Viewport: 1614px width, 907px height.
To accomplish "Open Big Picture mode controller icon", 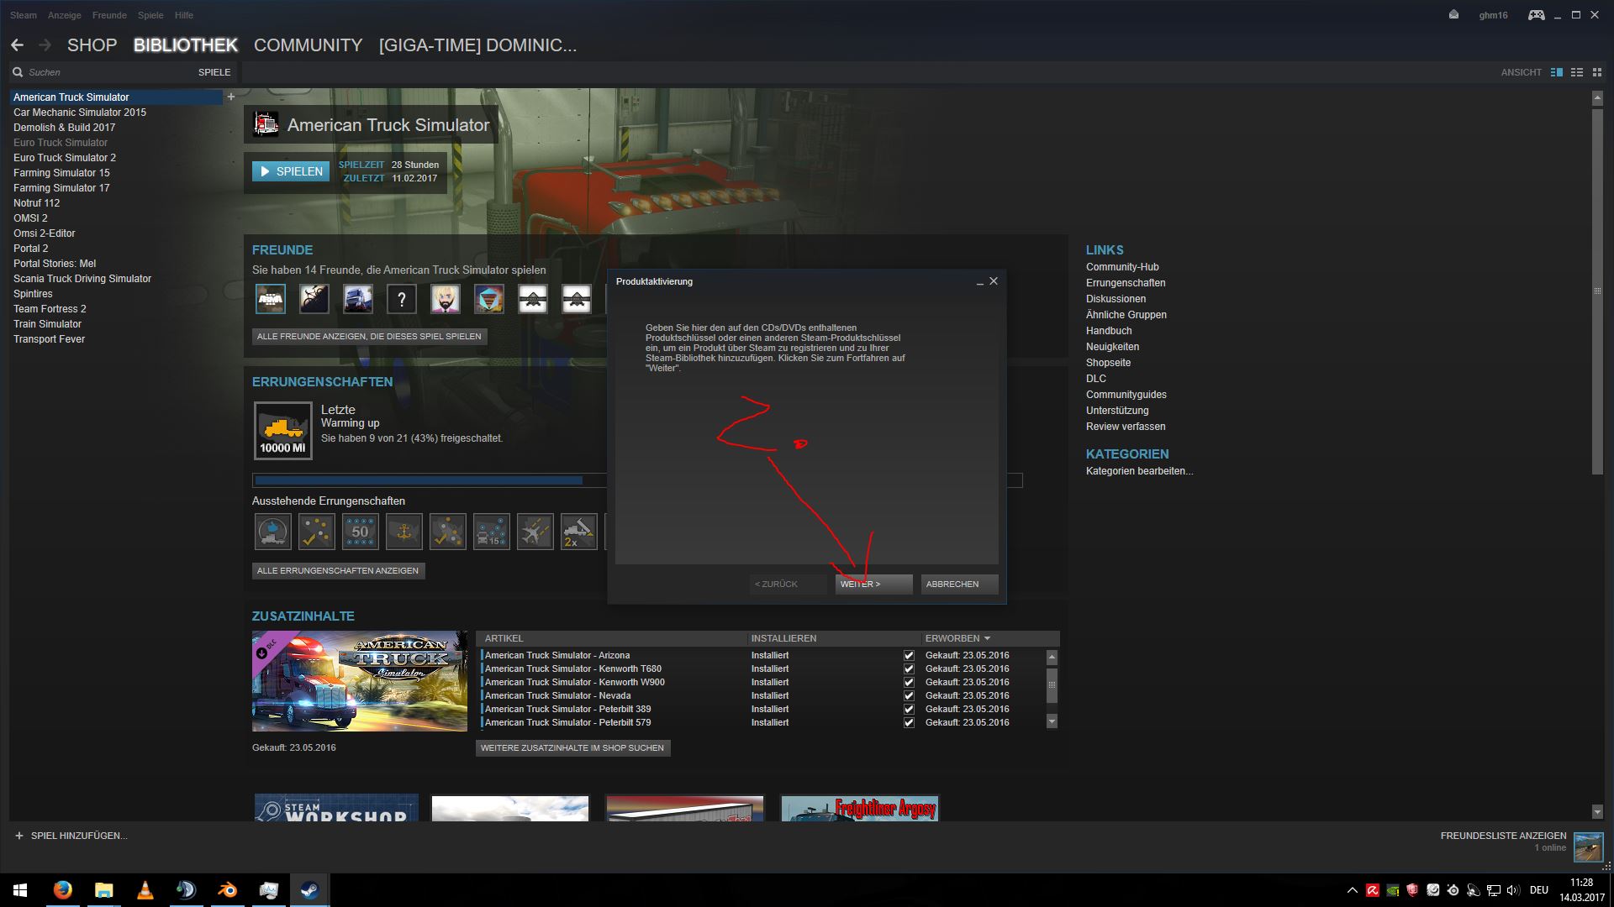I will pos(1536,15).
